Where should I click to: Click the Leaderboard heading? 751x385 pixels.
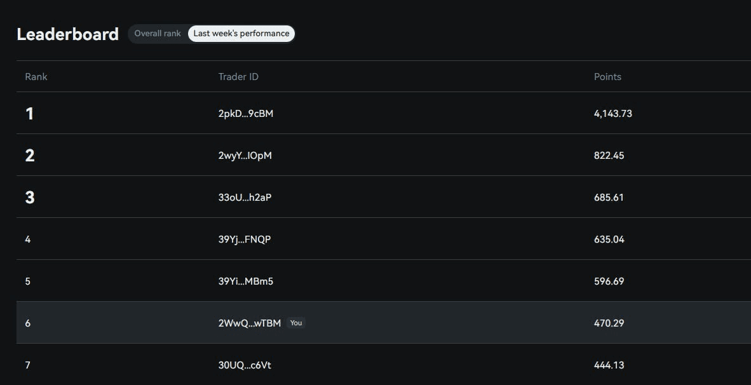[67, 34]
